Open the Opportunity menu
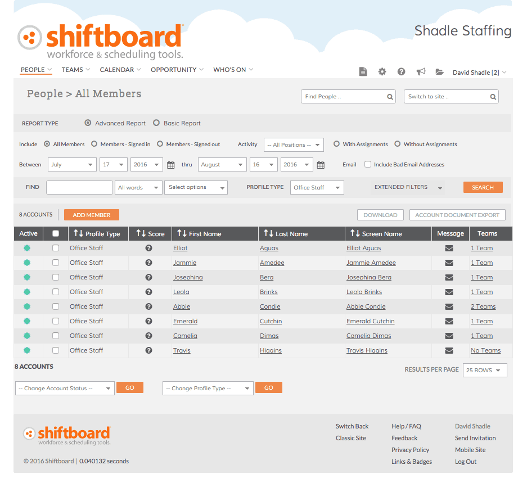 (x=177, y=70)
